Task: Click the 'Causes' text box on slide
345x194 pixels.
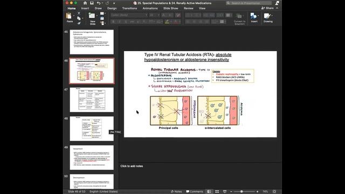Action: point(233,76)
